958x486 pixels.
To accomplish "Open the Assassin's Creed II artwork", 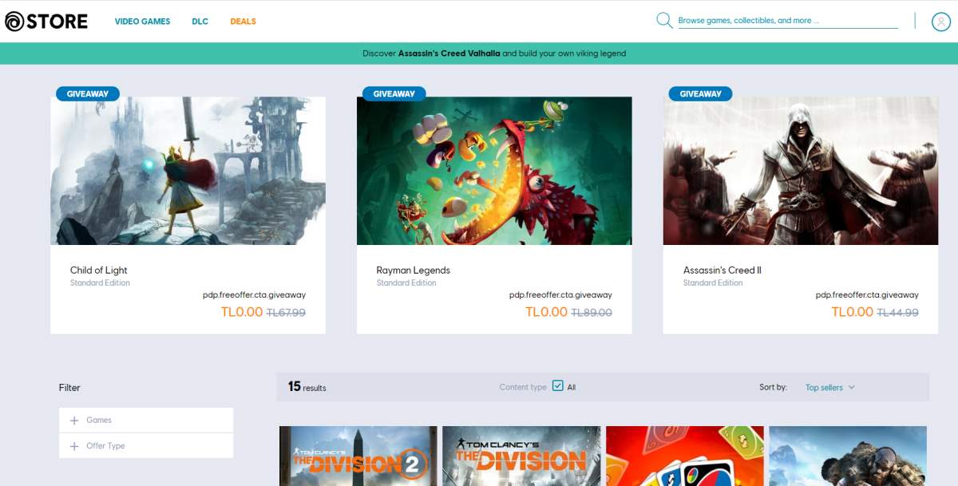I will (x=801, y=171).
